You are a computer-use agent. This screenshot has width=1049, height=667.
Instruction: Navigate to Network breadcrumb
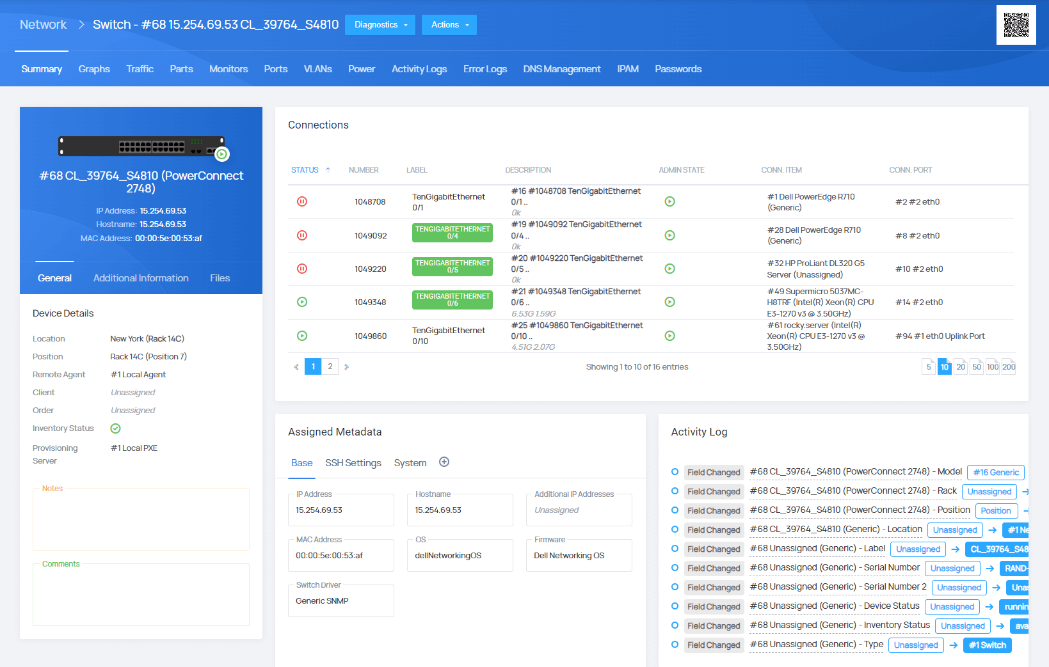43,24
